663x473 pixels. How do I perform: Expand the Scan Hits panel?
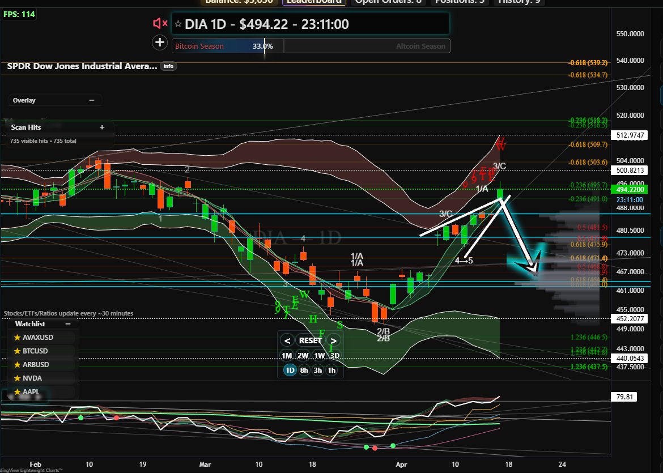pos(102,127)
